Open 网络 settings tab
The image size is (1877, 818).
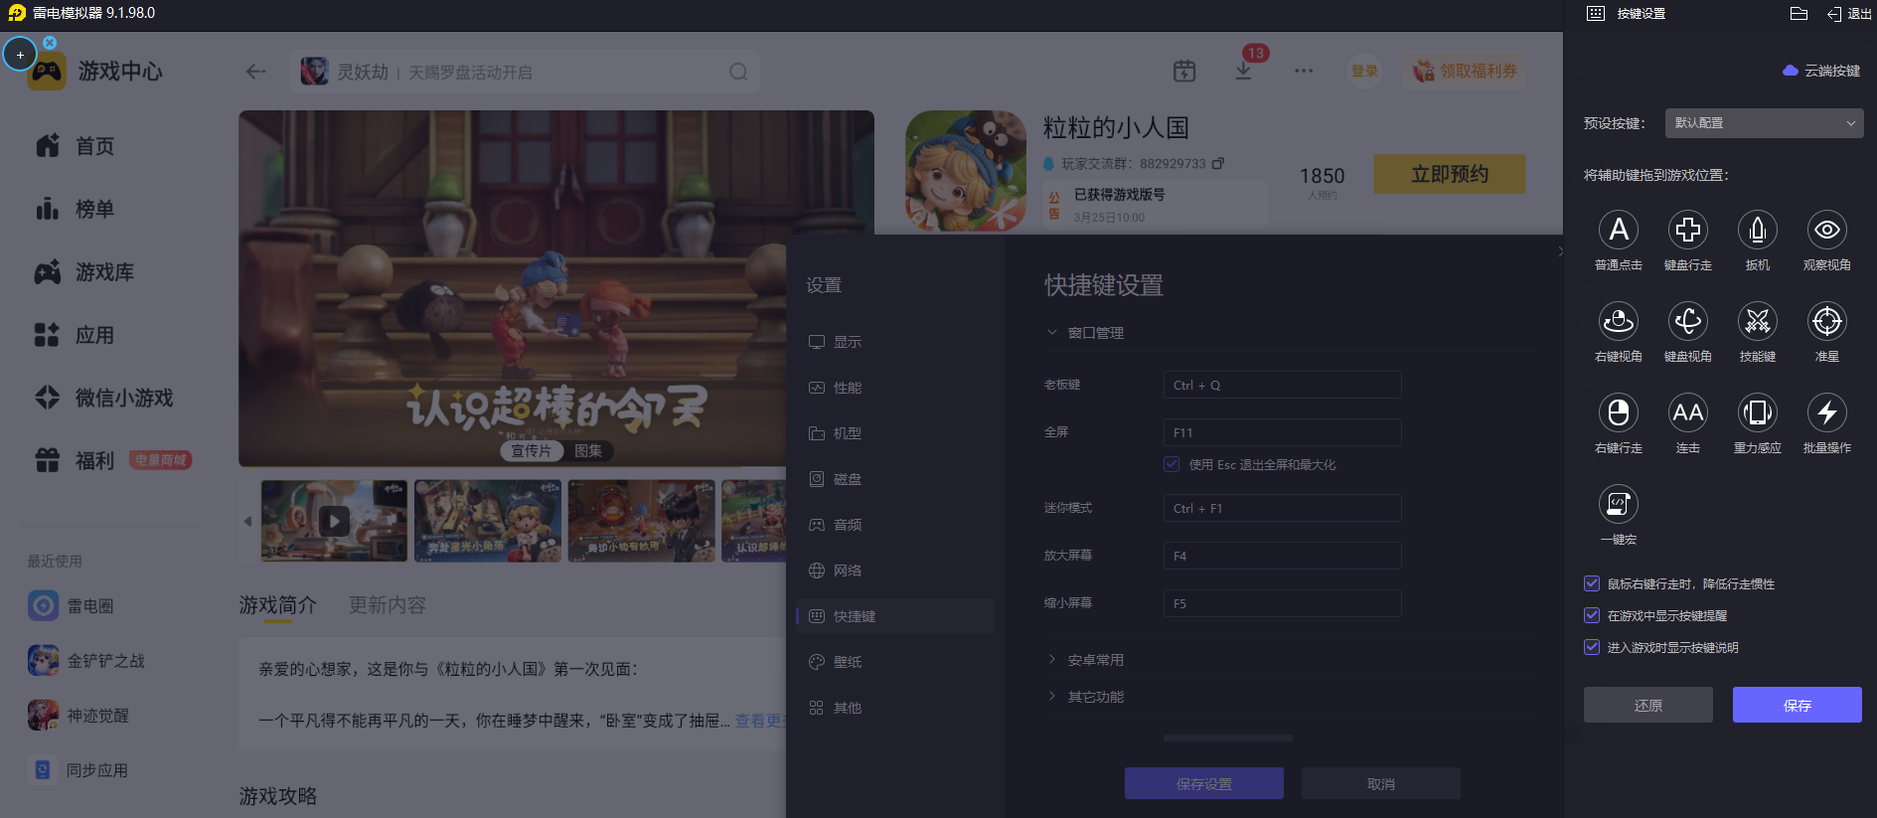point(894,571)
